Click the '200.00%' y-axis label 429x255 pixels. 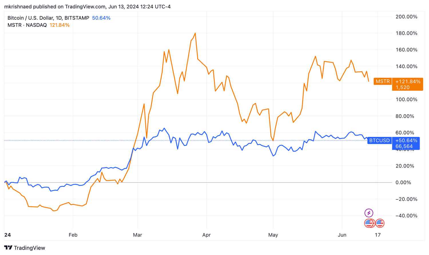point(406,17)
